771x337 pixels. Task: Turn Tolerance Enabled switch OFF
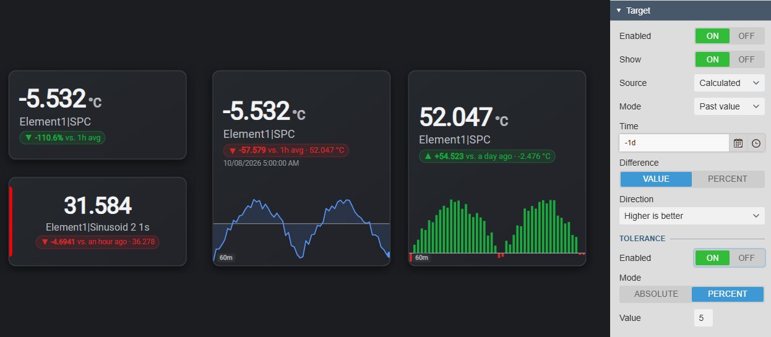(747, 258)
